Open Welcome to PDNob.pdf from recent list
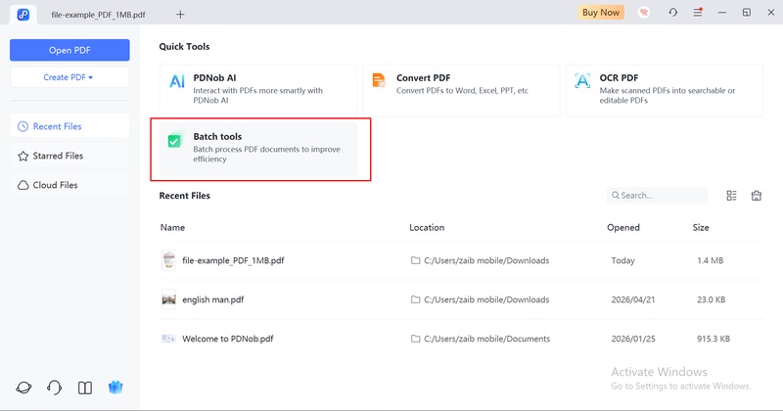Viewport: 783px width, 411px height. tap(461, 339)
